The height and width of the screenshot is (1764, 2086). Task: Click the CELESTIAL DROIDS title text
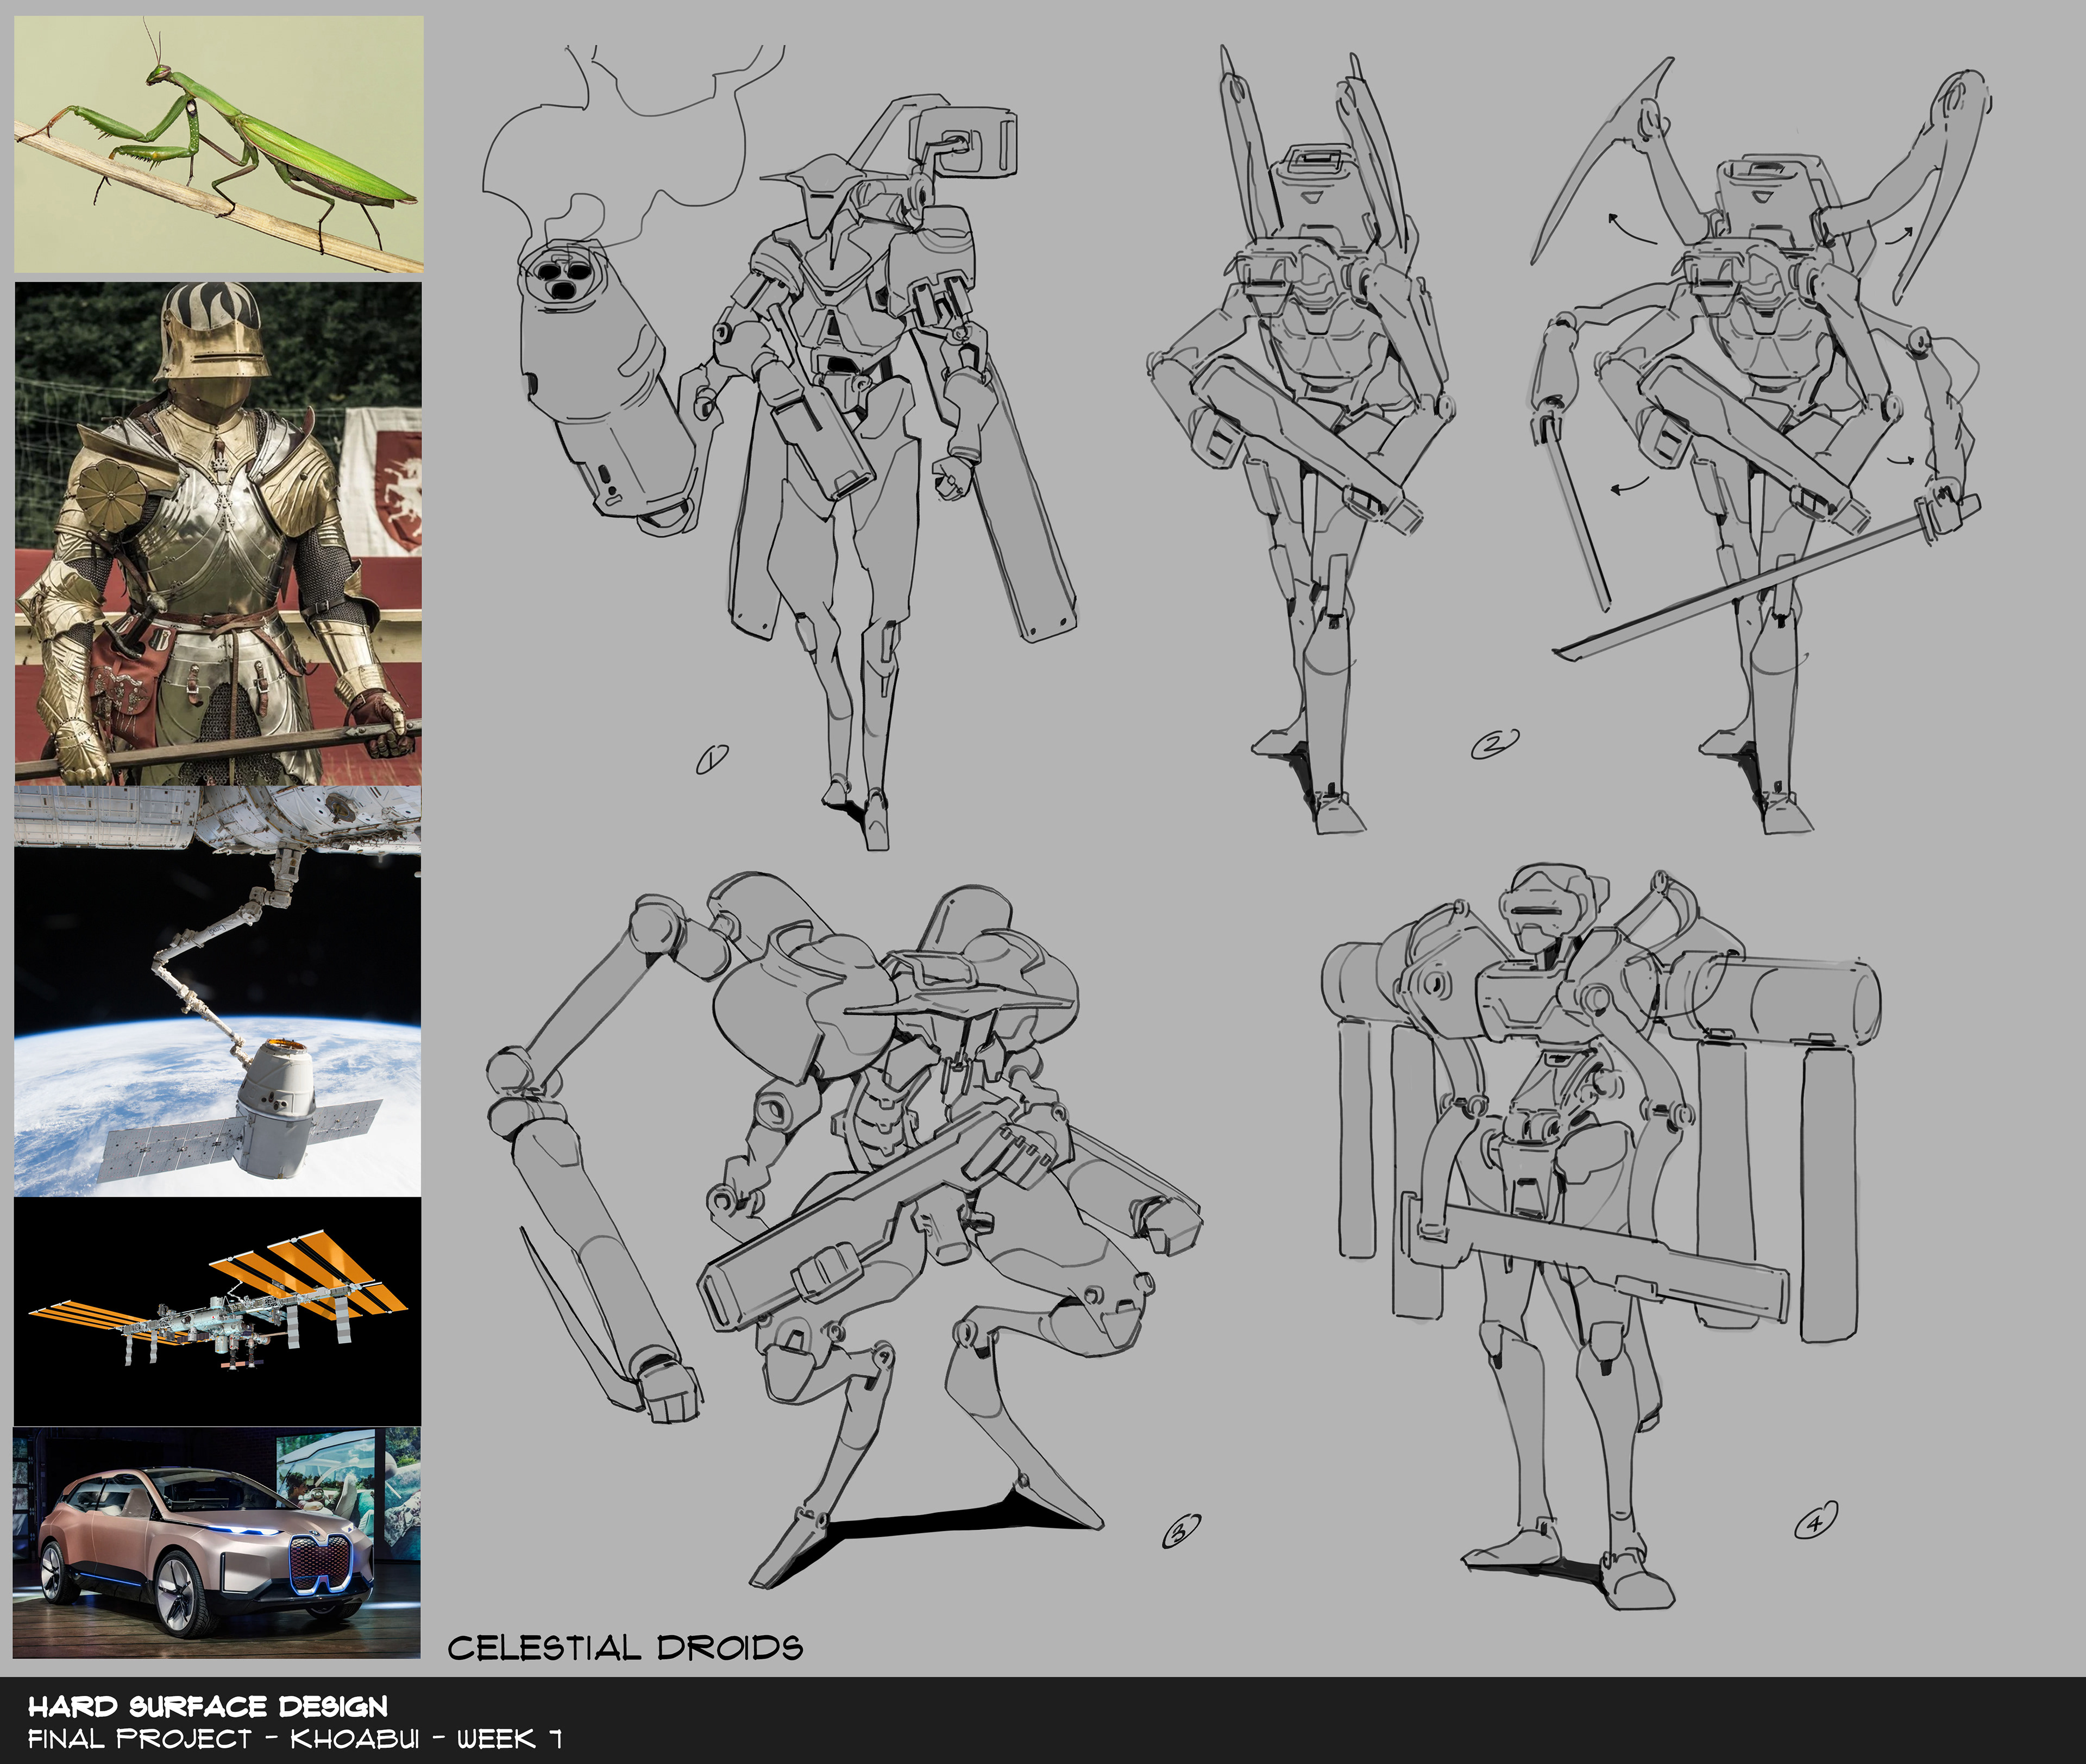tap(625, 1647)
